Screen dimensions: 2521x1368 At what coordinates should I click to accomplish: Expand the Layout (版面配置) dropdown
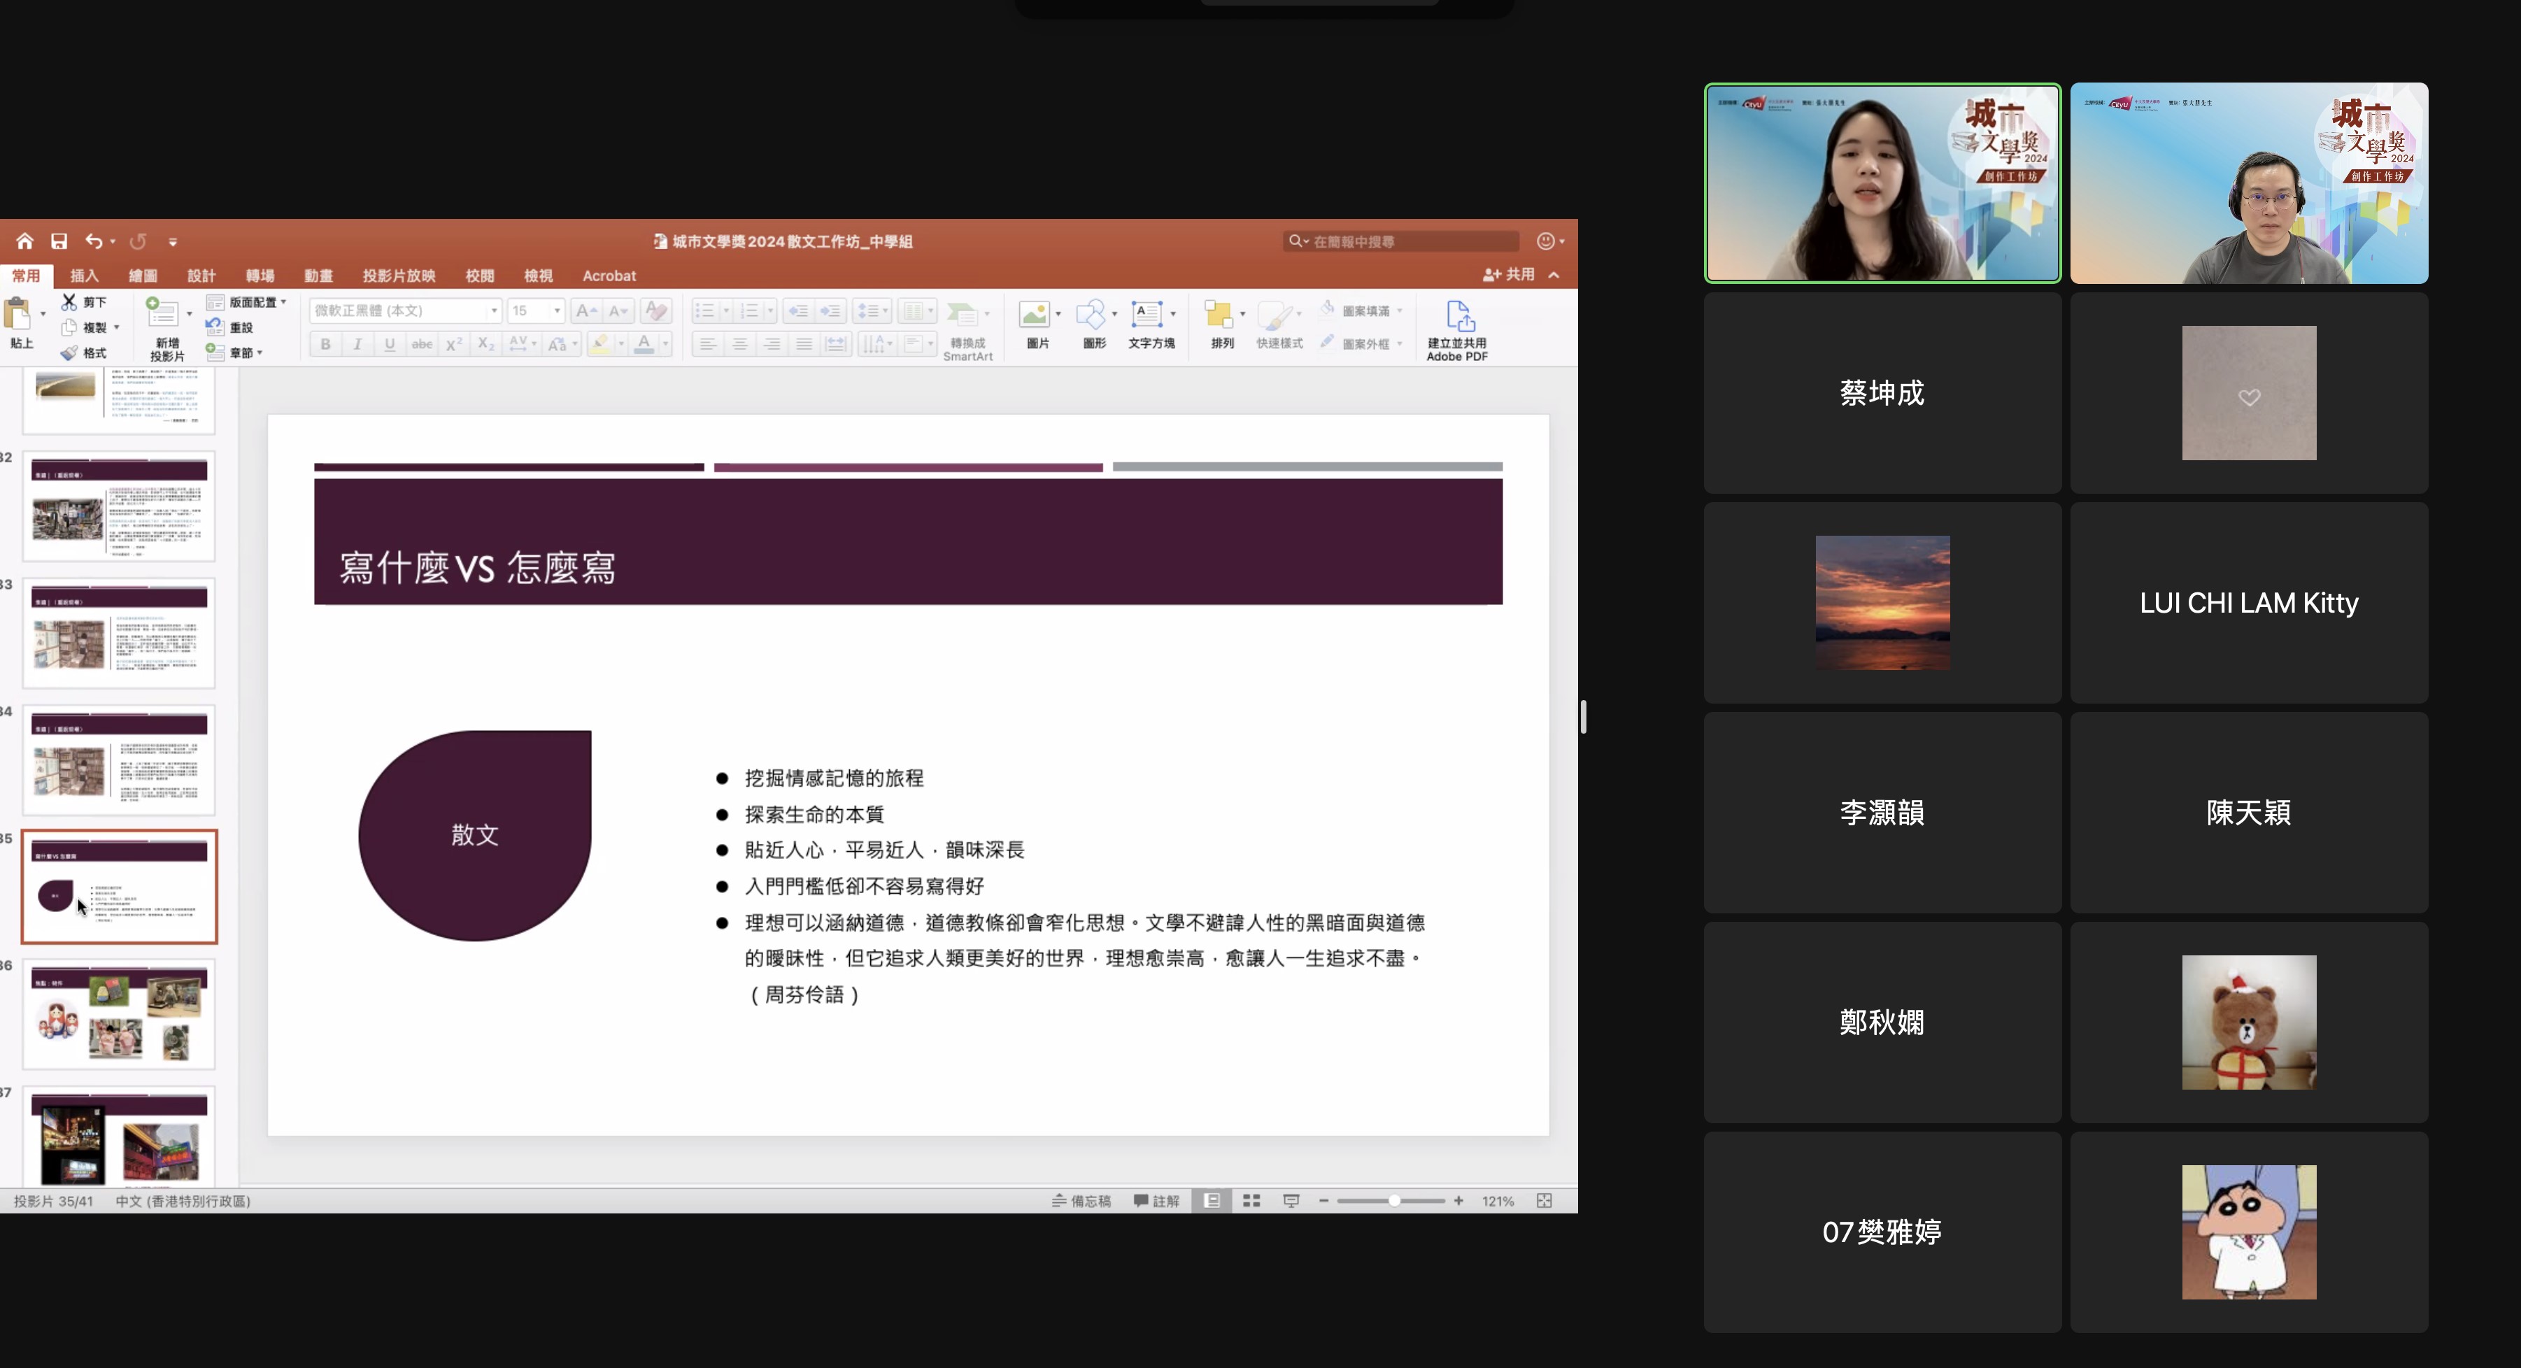tap(247, 301)
